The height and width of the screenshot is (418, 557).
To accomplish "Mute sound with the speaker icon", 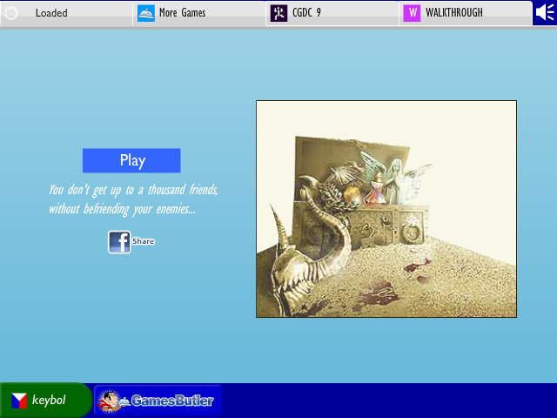I will click(x=545, y=13).
